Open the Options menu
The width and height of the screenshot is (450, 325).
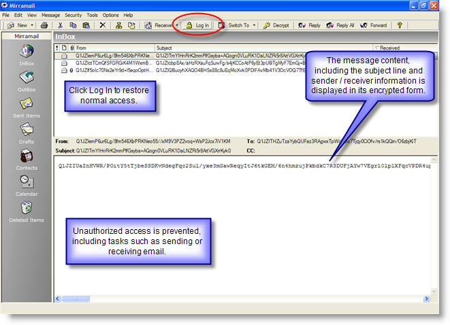pyautogui.click(x=110, y=15)
